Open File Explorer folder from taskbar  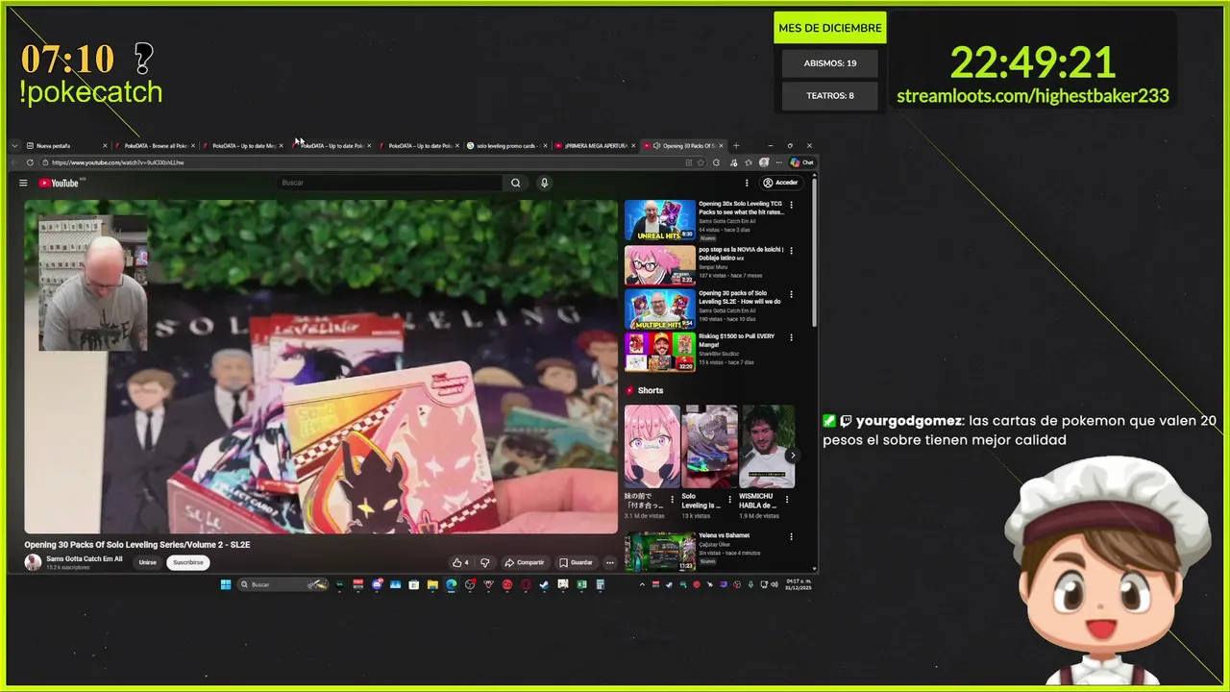(432, 584)
